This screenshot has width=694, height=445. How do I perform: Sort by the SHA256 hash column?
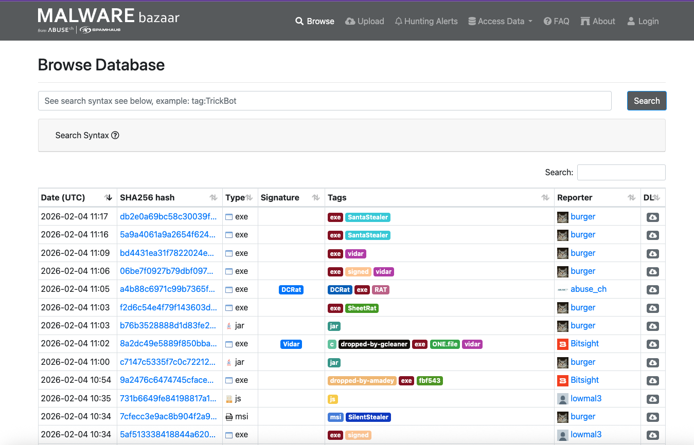(x=213, y=198)
